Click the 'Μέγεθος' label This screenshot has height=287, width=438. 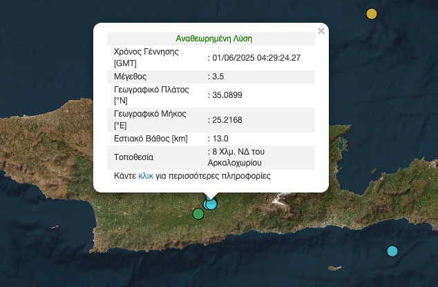pyautogui.click(x=130, y=77)
